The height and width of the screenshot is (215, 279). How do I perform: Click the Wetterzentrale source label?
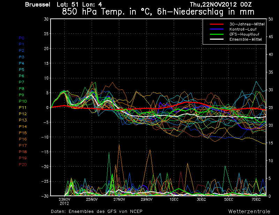[249, 211]
